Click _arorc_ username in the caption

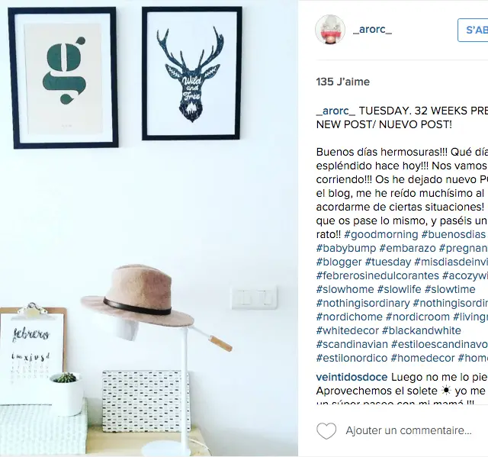point(335,111)
